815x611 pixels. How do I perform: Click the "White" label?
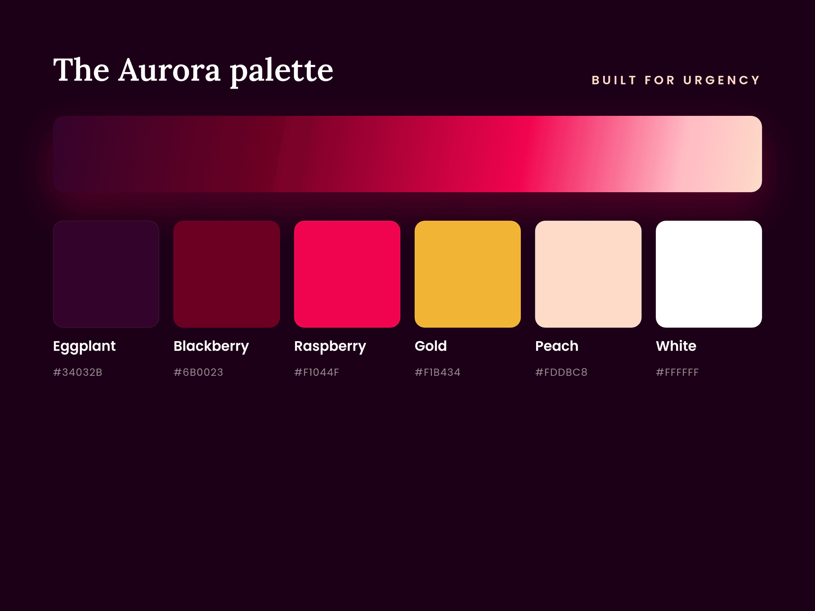pyautogui.click(x=676, y=346)
